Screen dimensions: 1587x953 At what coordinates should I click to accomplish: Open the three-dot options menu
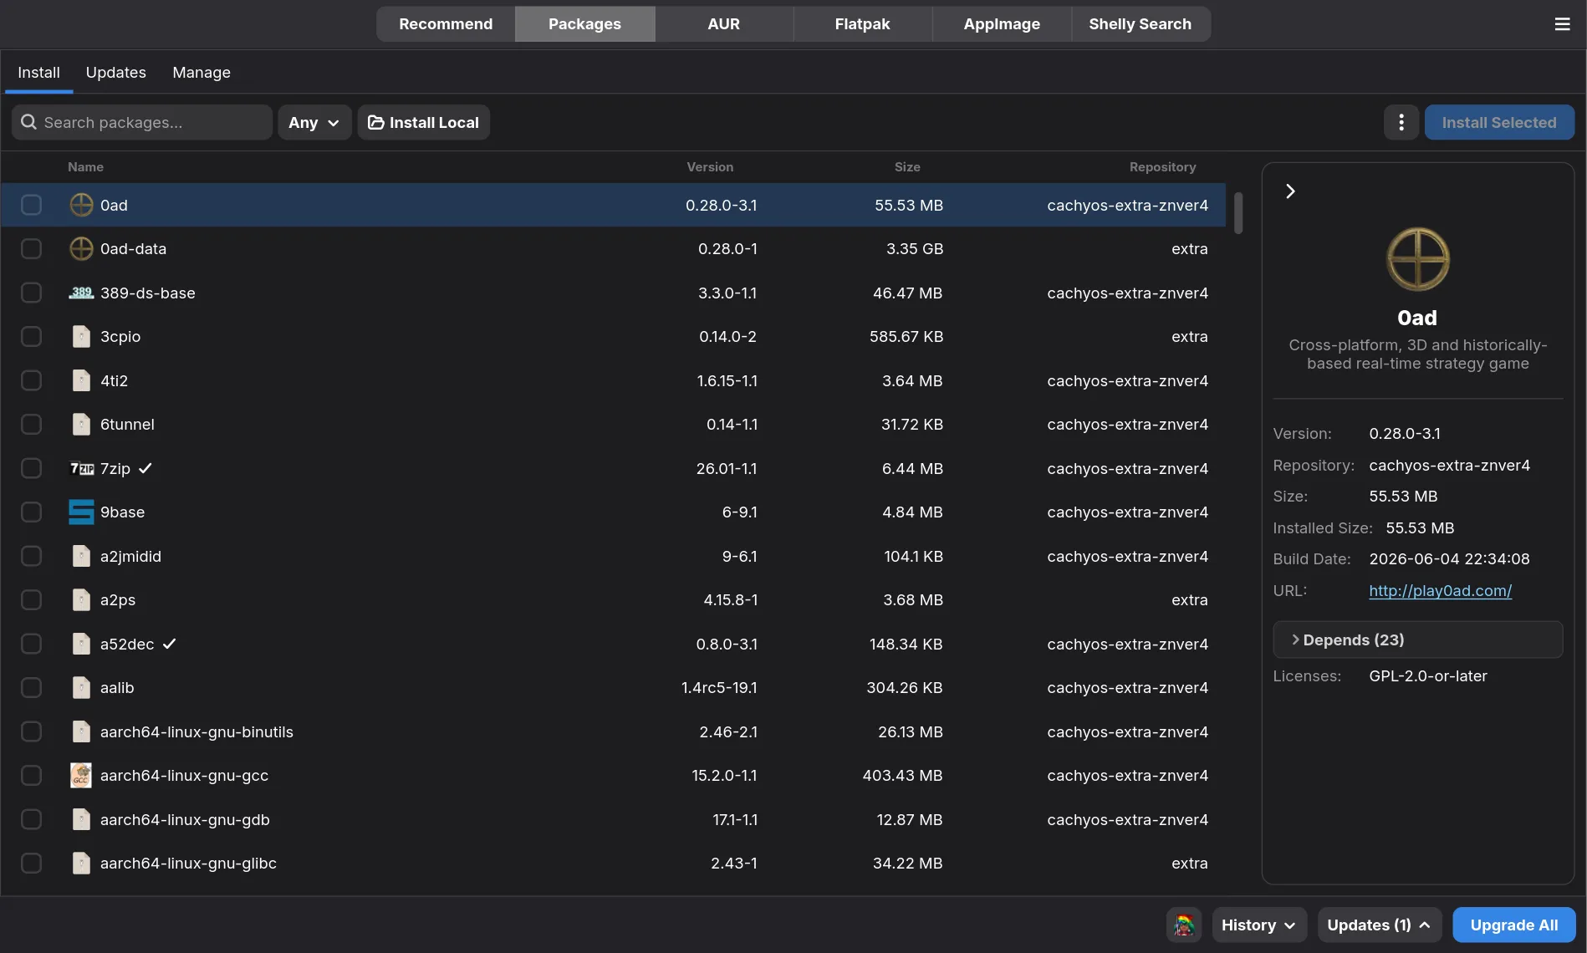pos(1401,122)
